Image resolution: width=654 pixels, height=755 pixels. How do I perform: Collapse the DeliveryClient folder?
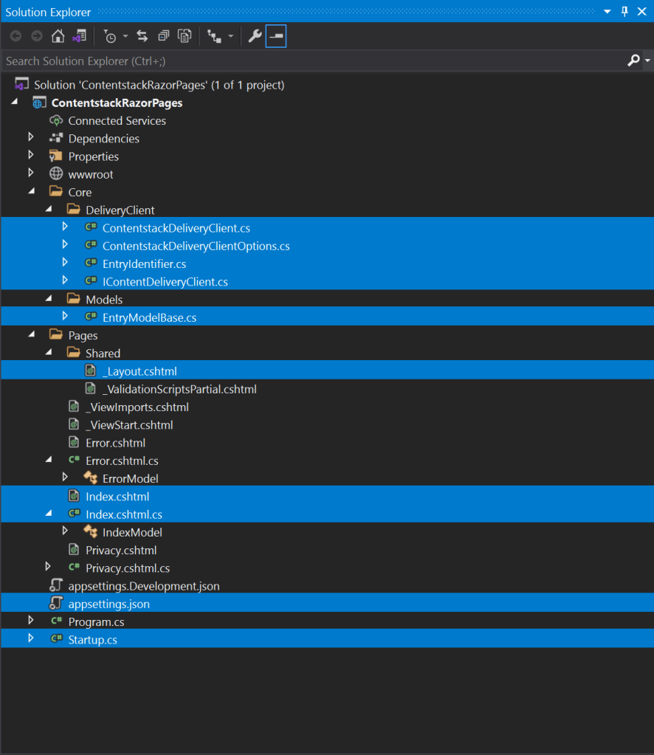(x=49, y=210)
